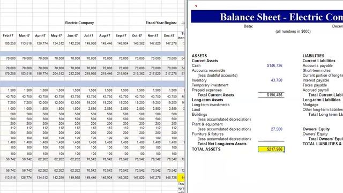Select the Accounts receivable label
343x193 pixels.
tap(208, 70)
